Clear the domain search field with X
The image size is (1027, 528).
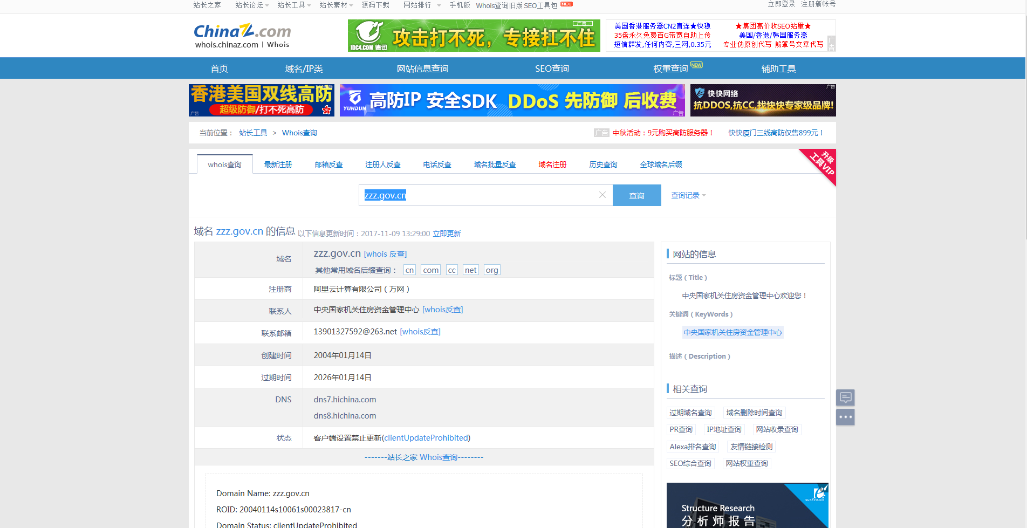pyautogui.click(x=602, y=195)
